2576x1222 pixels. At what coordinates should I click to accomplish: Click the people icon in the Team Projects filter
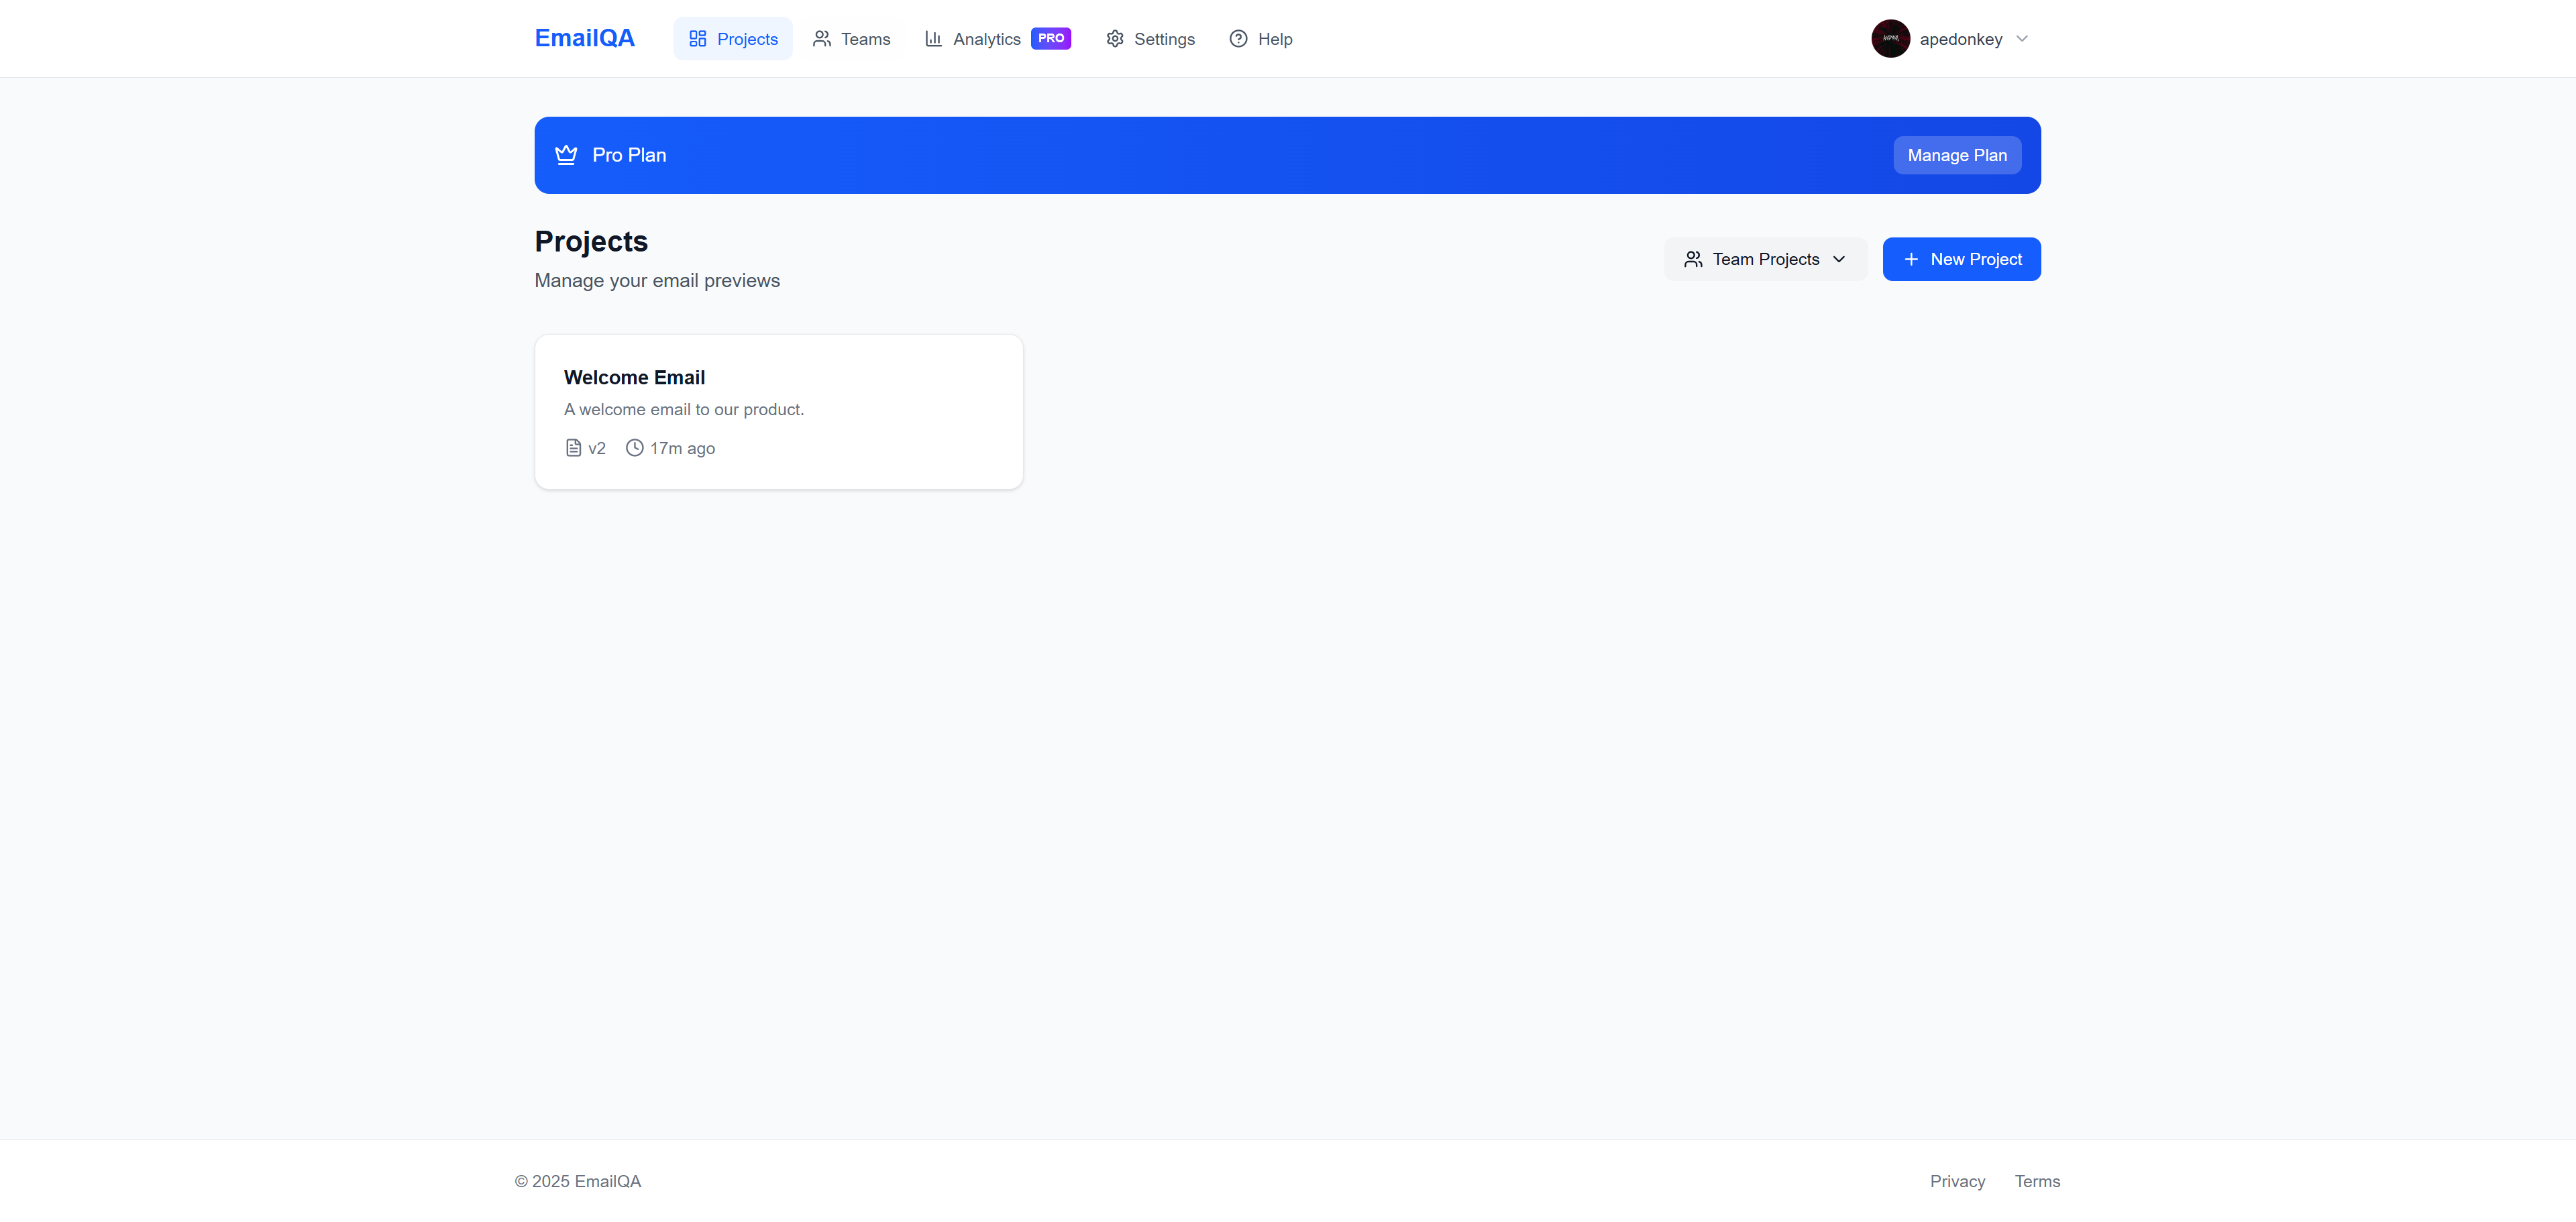click(1694, 259)
